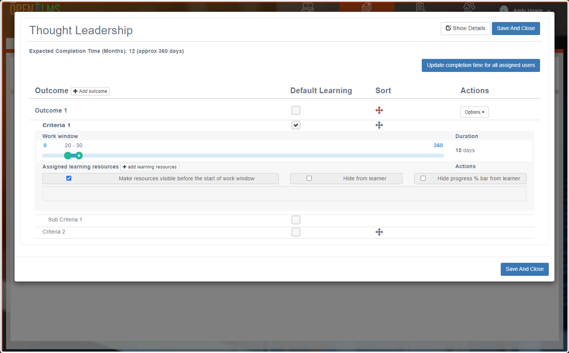Click the Add outcome button
The image size is (569, 353).
click(x=90, y=91)
